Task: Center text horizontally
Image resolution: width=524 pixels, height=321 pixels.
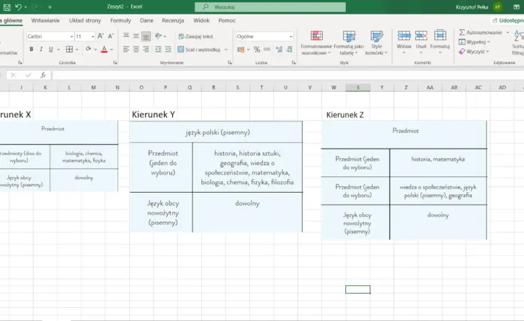Action: pos(136,49)
